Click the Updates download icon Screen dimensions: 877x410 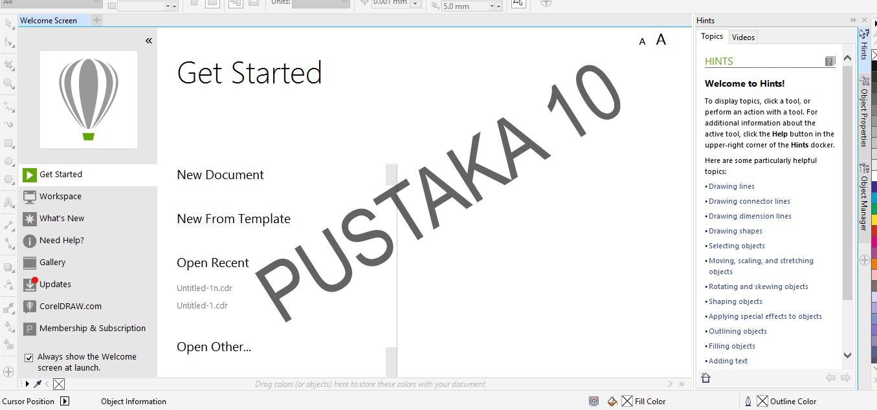pyautogui.click(x=30, y=285)
